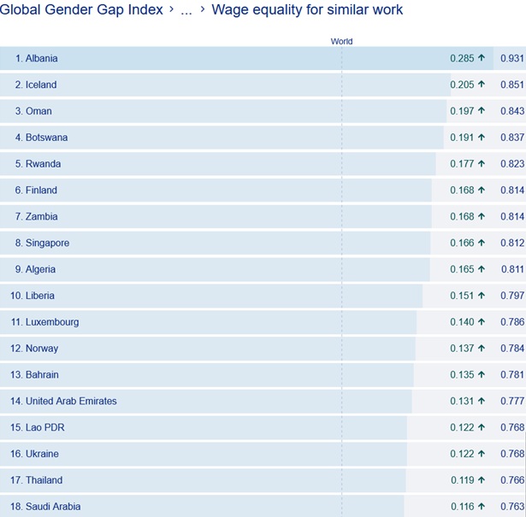Screen dimensions: 526x517
Task: Click the up arrow next to Botswana's 0.191
Action: [x=482, y=138]
